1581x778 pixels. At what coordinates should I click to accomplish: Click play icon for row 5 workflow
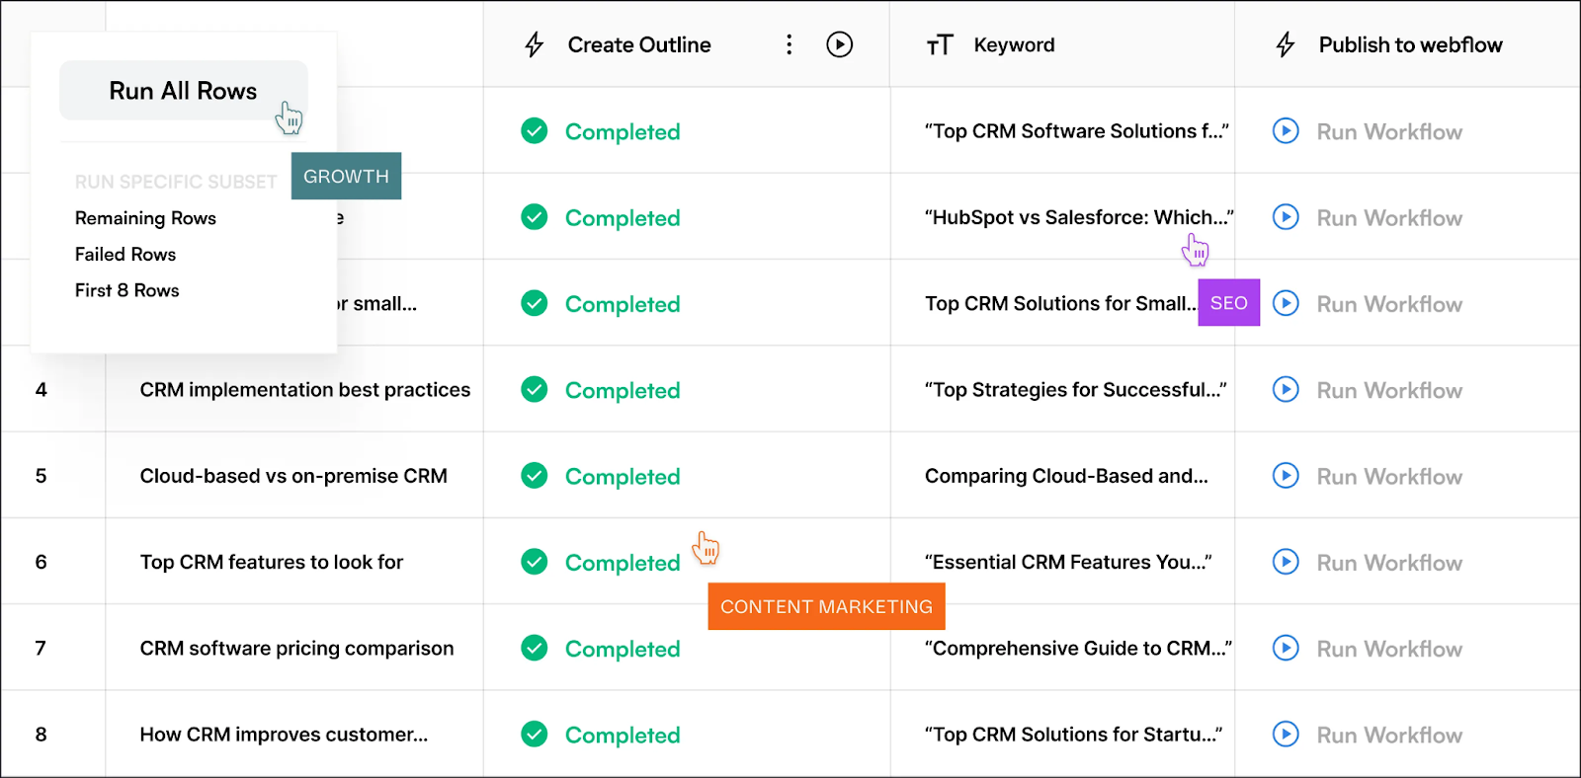click(1286, 476)
